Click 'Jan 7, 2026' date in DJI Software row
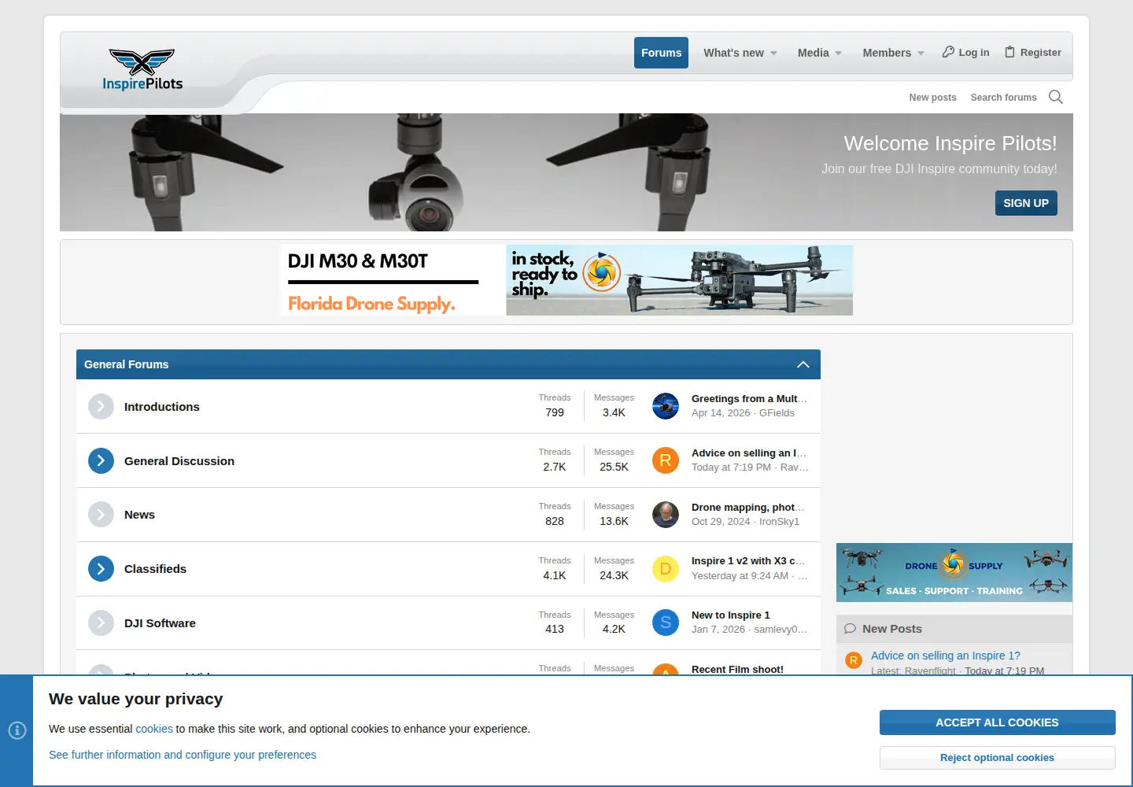The image size is (1133, 787). pos(718,630)
